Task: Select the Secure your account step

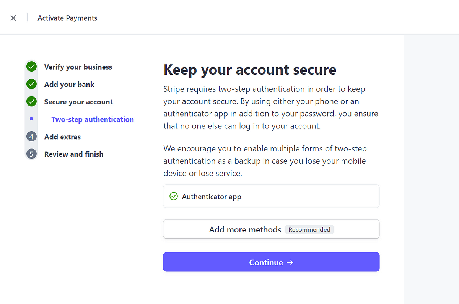Action: (x=78, y=102)
